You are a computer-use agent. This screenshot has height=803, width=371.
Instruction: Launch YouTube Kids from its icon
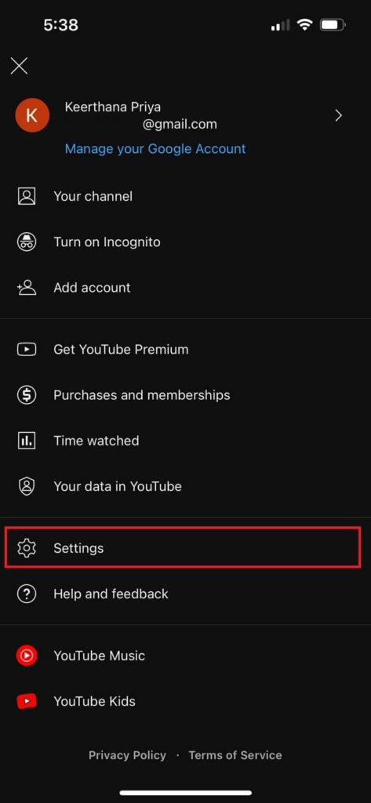(27, 701)
